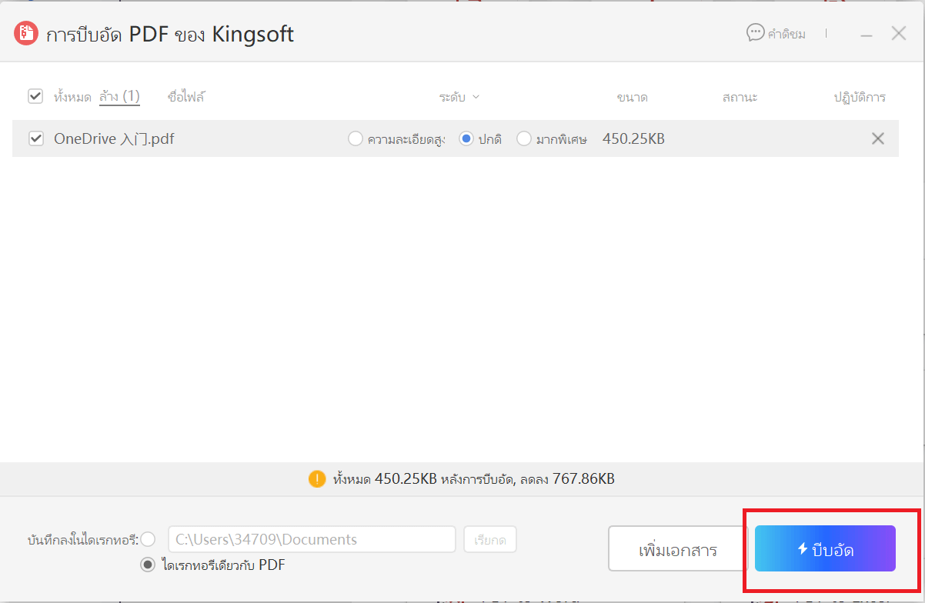The width and height of the screenshot is (925, 603).
Task: Select มากพิเศษ compression level
Action: 524,139
